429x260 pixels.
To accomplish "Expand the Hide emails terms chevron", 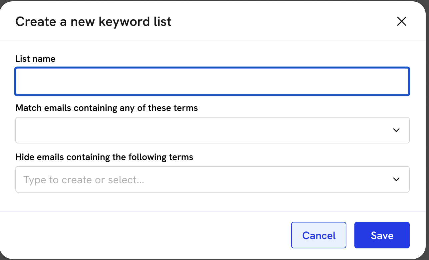I will click(x=396, y=179).
